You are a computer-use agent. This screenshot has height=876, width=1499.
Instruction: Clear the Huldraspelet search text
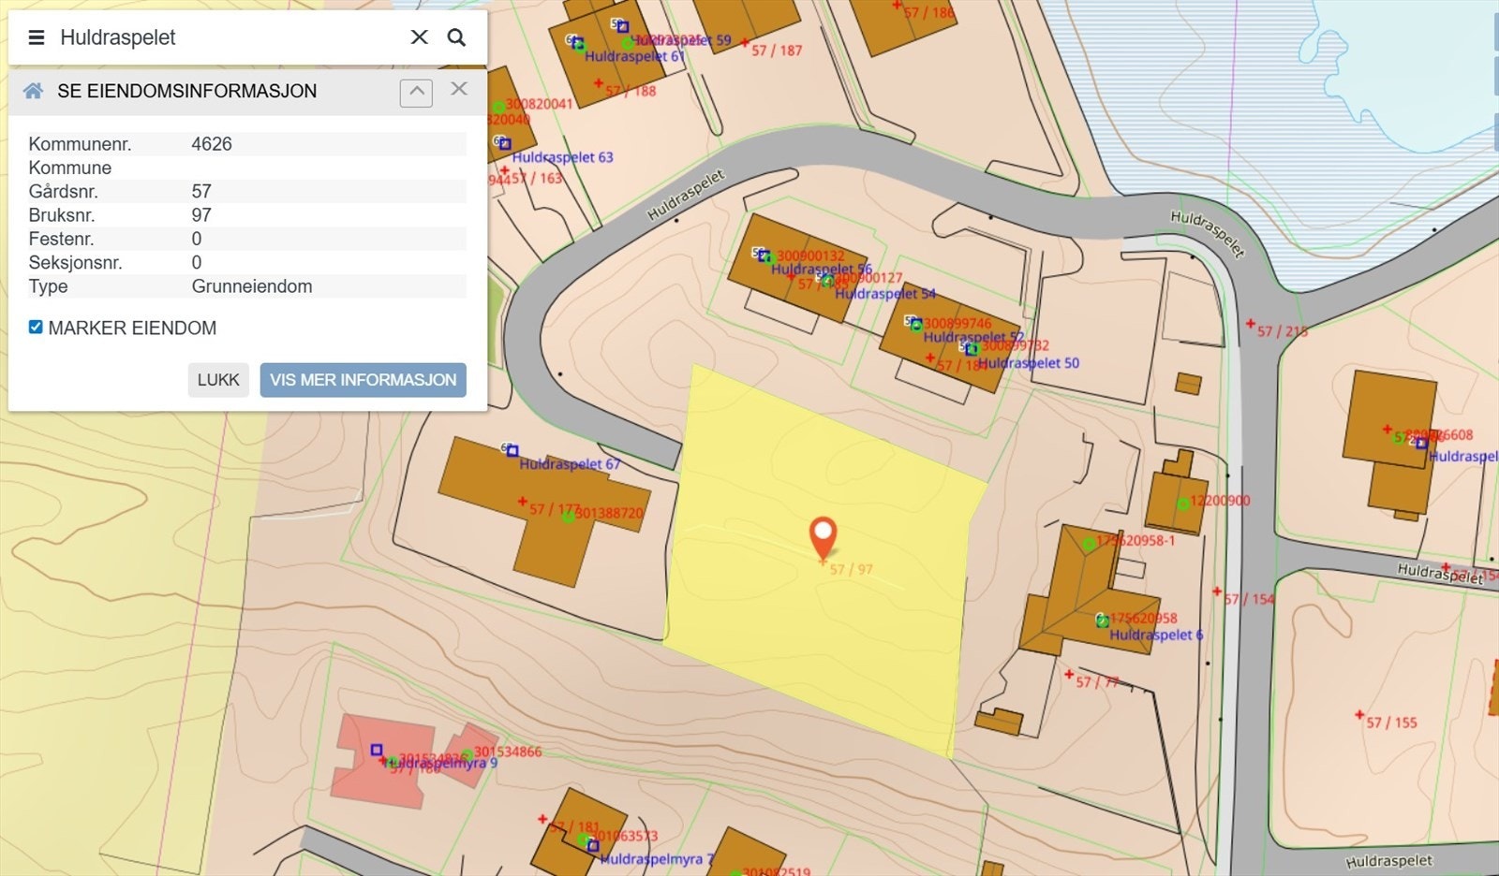click(420, 37)
